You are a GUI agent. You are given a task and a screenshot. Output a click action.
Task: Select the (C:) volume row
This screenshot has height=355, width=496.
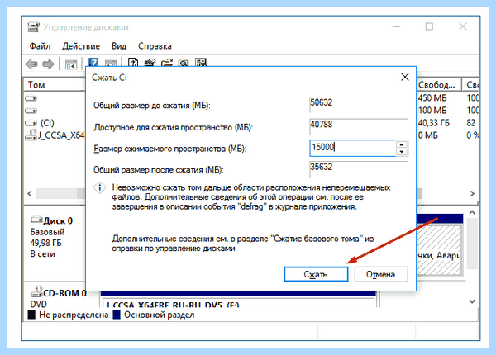coord(47,123)
